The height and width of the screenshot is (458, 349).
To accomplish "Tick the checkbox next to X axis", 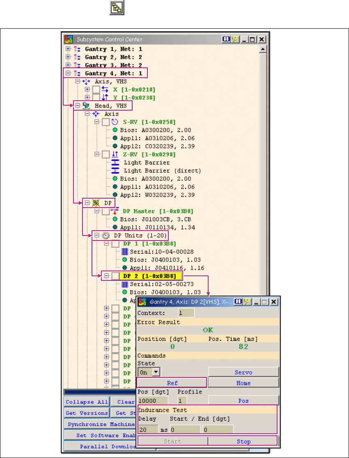I will (x=96, y=90).
